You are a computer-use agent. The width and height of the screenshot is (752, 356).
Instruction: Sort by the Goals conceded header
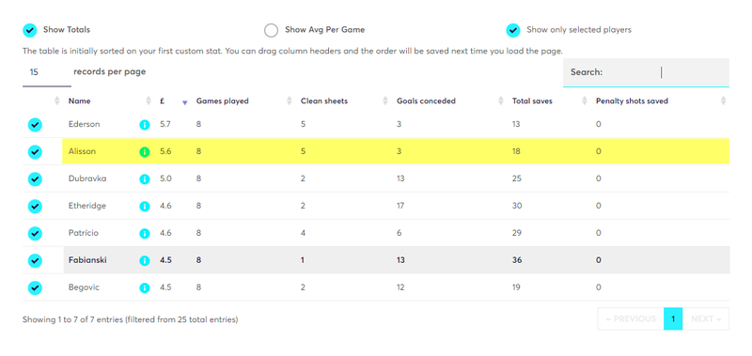427,101
